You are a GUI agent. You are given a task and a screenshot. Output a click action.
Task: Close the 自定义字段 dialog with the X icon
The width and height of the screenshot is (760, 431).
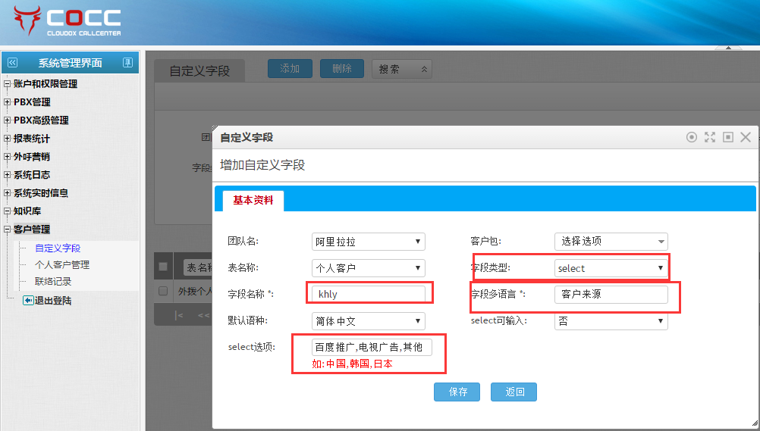[x=746, y=137]
